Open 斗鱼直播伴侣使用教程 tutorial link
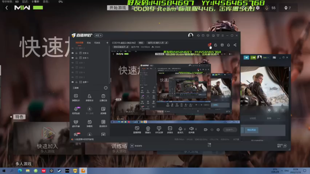The height and width of the screenshot is (174, 310). (84, 139)
